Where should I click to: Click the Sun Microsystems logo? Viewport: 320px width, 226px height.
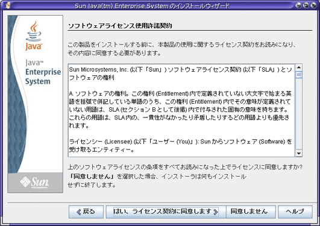pyautogui.click(x=35, y=183)
